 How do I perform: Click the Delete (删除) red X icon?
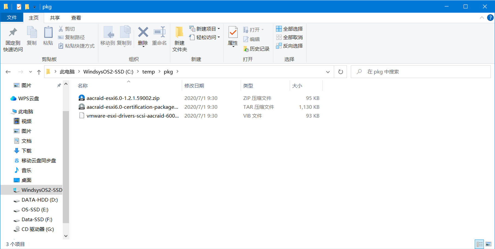[x=143, y=33]
